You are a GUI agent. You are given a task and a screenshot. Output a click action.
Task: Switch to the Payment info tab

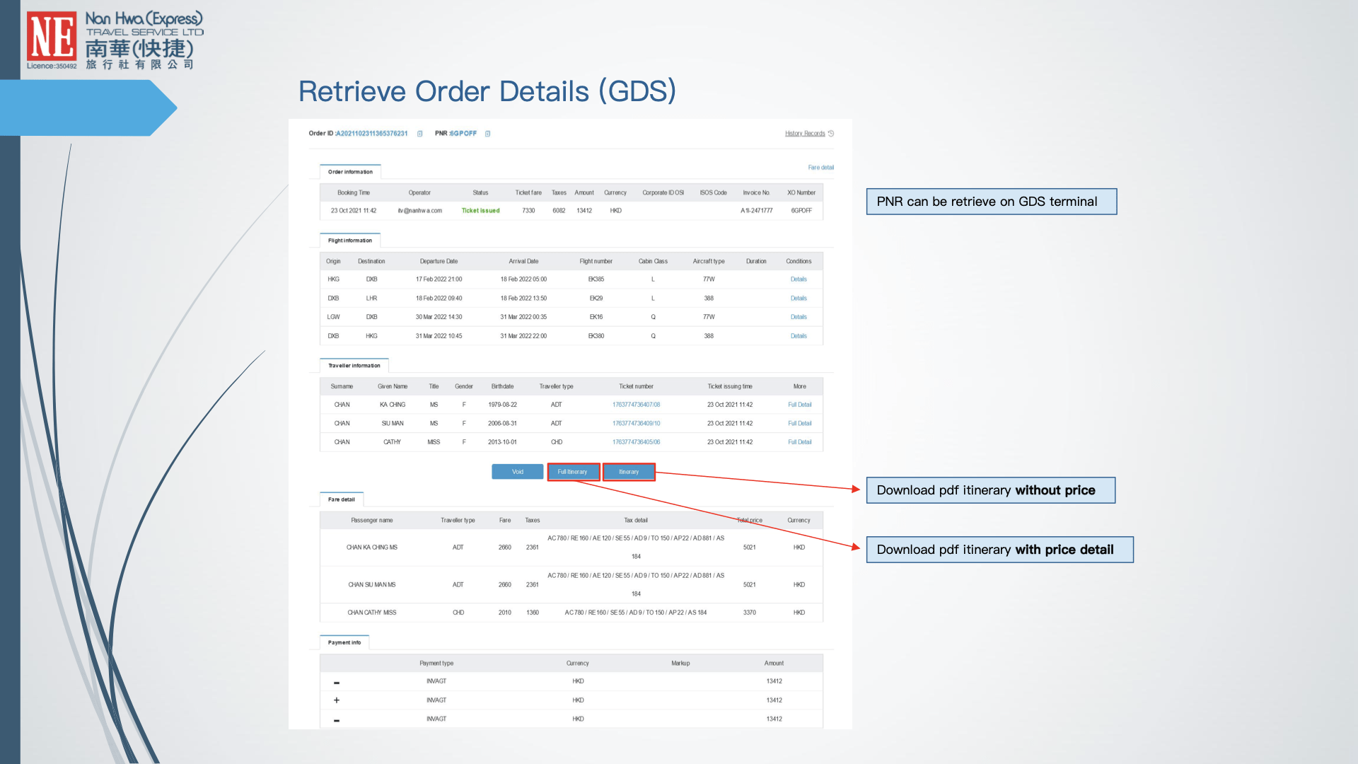[x=344, y=642]
